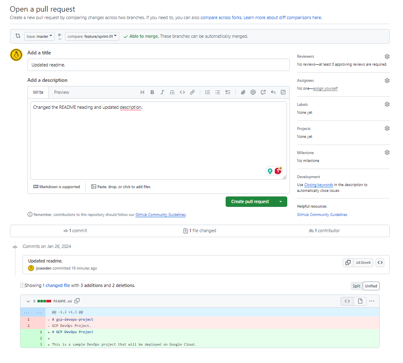Open the slash commands menu

click(x=283, y=92)
